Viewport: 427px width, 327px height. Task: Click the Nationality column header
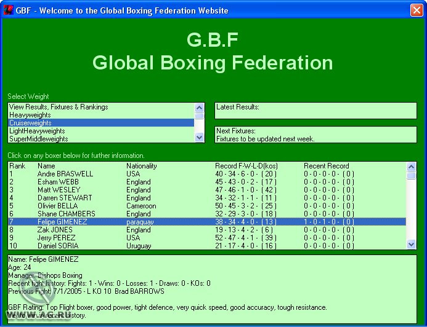(141, 166)
